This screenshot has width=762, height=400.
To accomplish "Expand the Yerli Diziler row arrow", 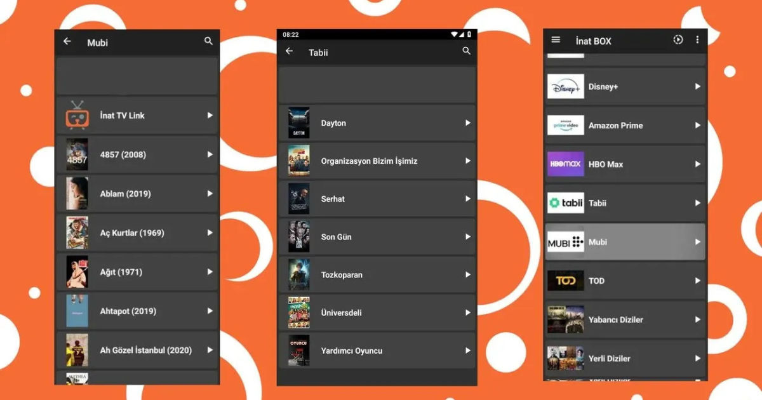I will [x=697, y=358].
